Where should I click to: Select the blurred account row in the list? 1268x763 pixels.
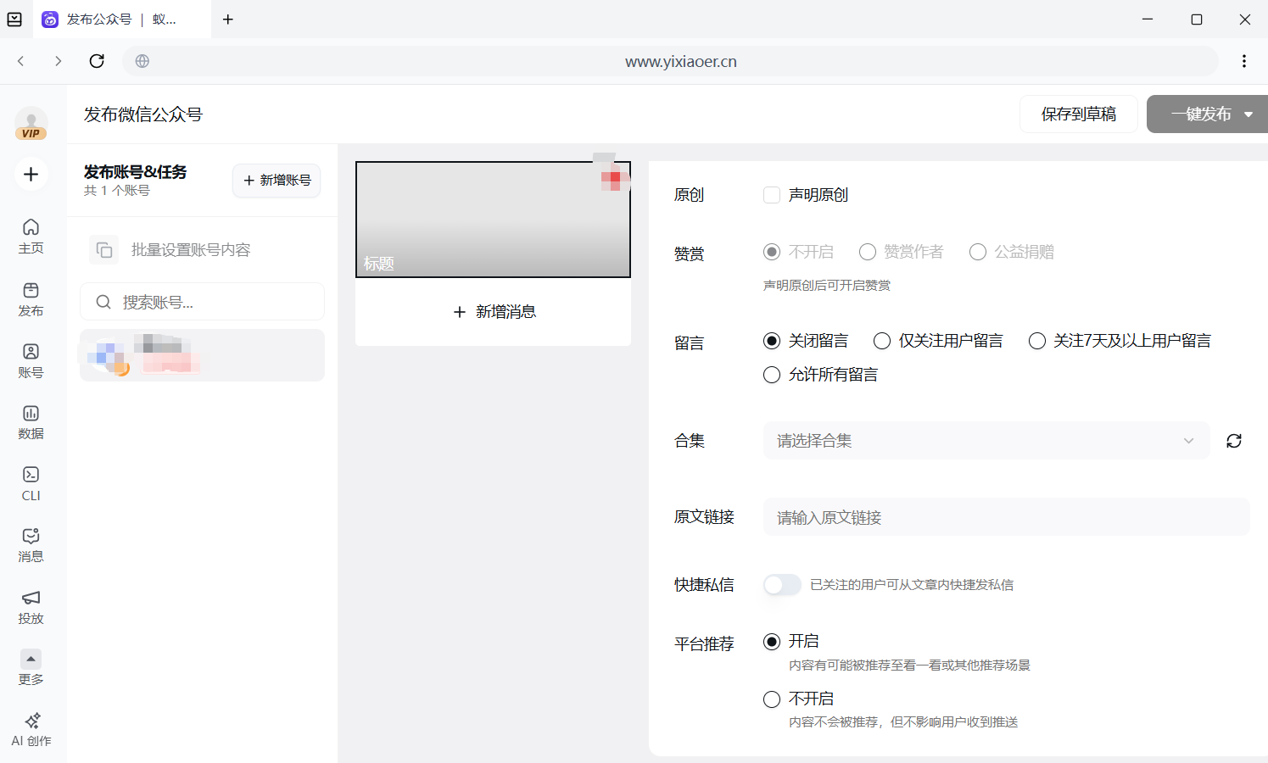coord(202,355)
